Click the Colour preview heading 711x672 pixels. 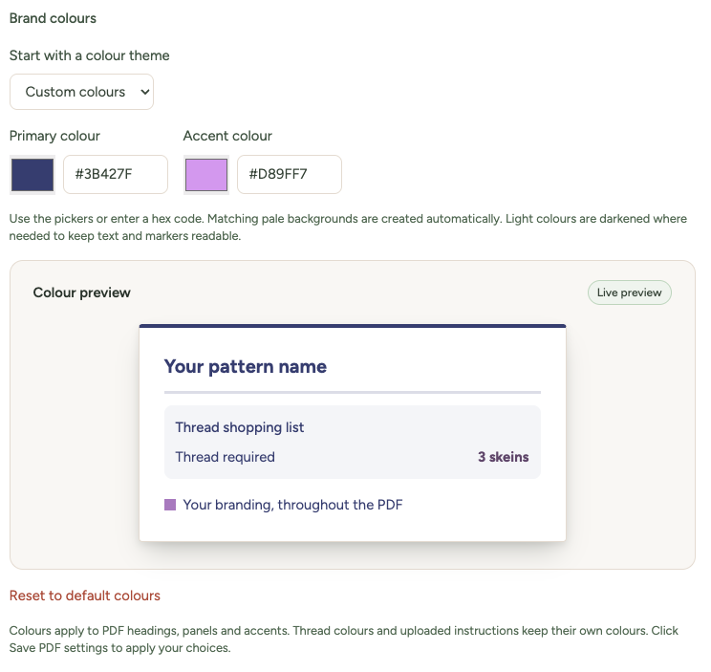pos(81,293)
